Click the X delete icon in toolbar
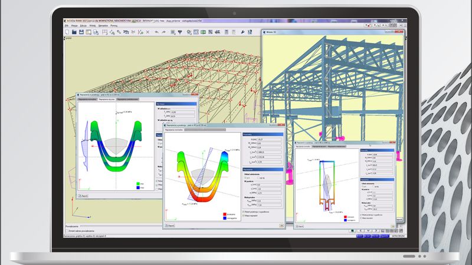 pyautogui.click(x=148, y=32)
